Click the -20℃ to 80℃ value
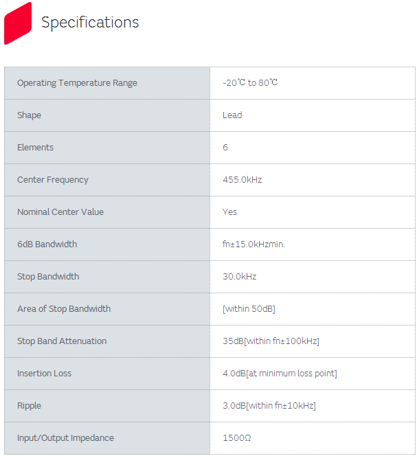The height and width of the screenshot is (456, 417). [250, 83]
